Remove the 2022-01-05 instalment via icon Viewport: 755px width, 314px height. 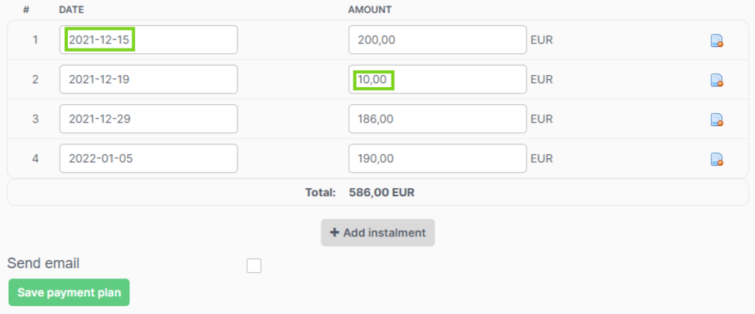pyautogui.click(x=717, y=159)
